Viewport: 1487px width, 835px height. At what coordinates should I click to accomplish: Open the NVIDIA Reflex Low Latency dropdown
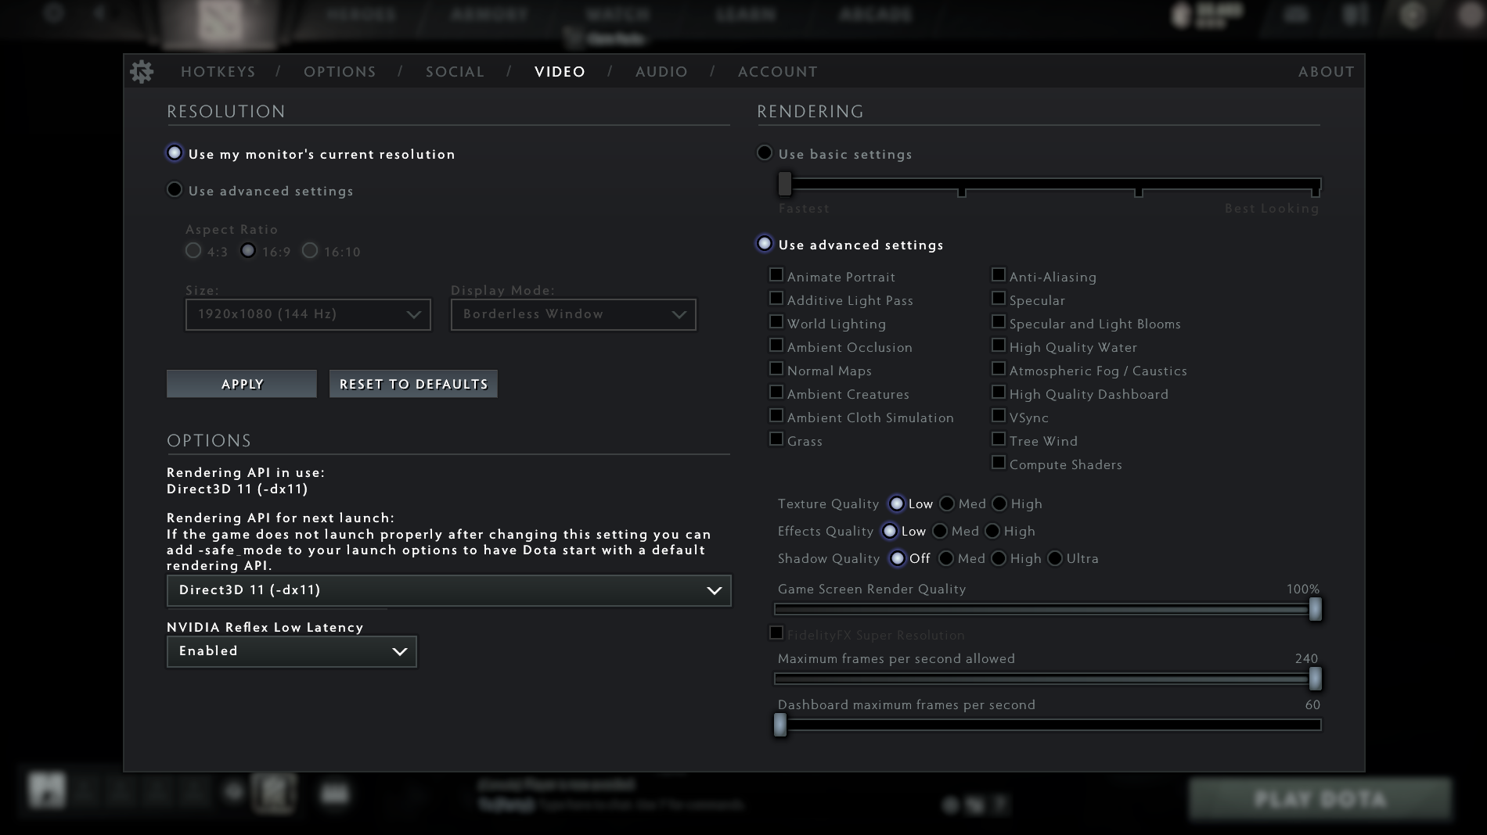click(x=291, y=650)
